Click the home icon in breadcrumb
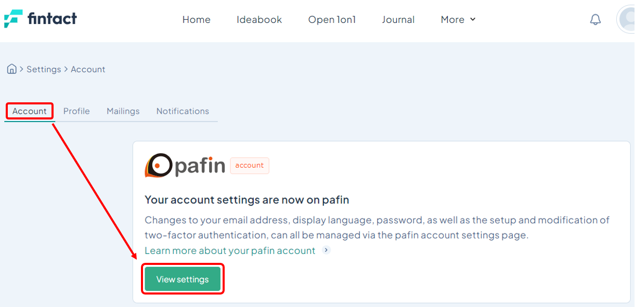635x307 pixels. click(x=11, y=69)
